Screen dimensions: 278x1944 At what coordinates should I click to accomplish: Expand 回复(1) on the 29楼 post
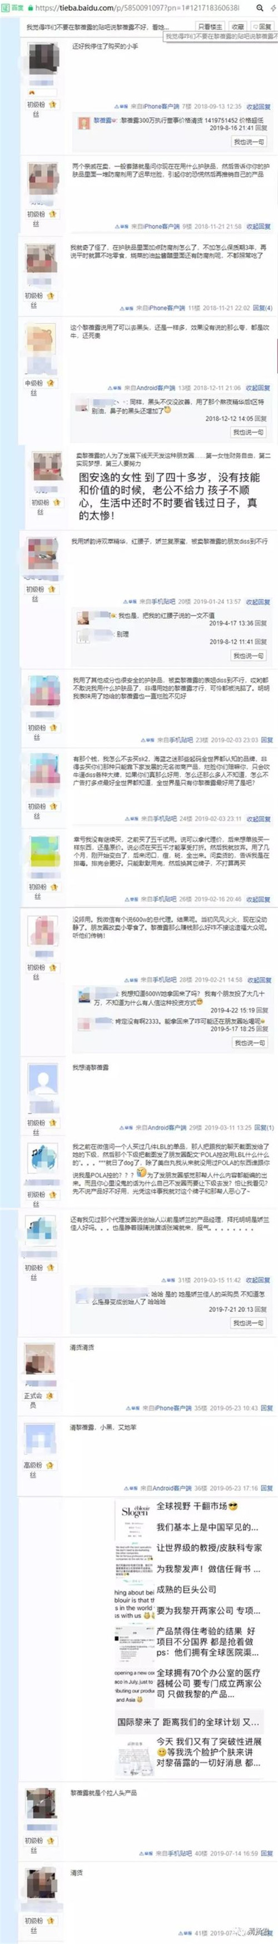pos(264,1127)
